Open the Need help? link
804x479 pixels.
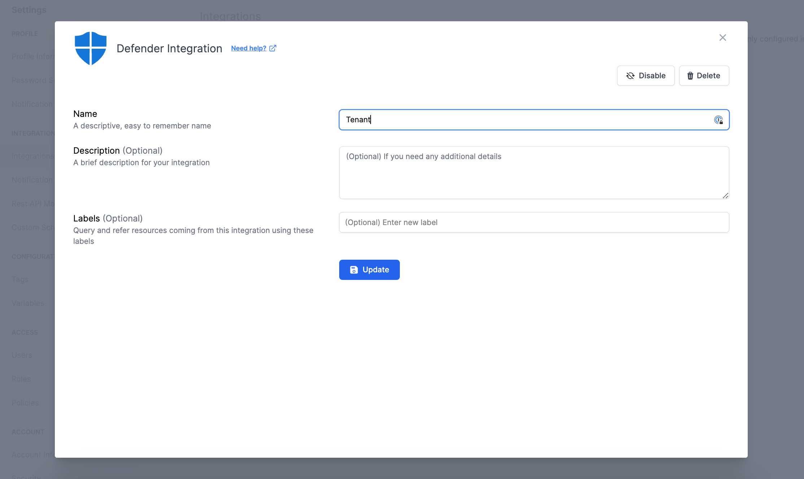coord(249,48)
